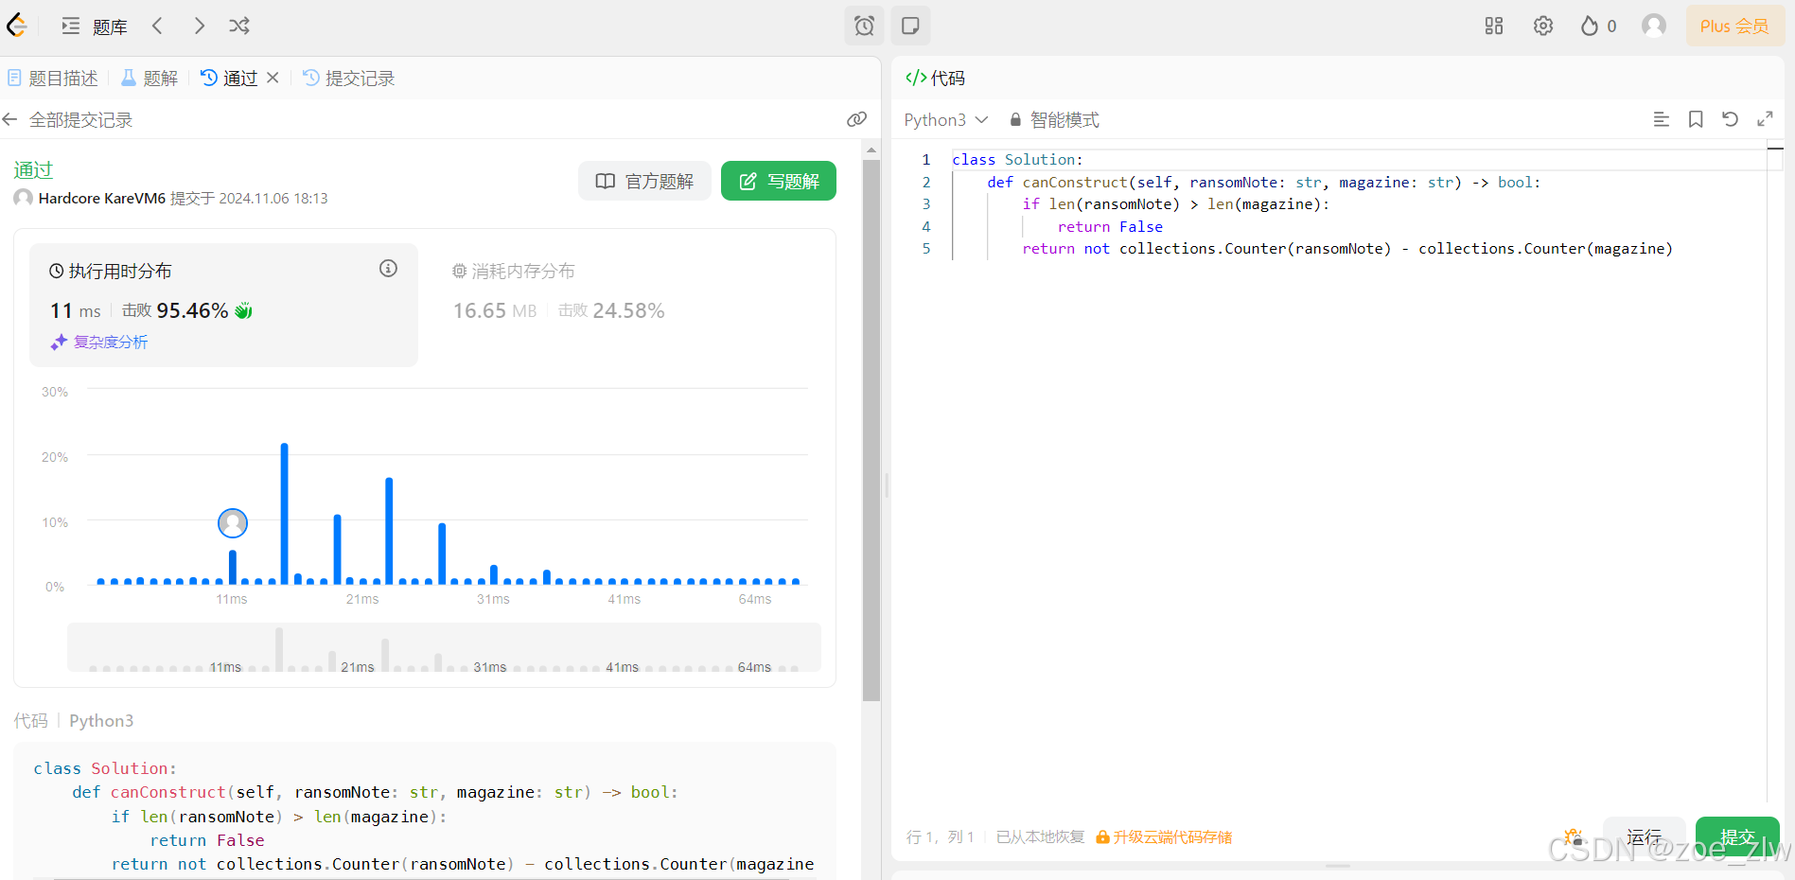Open the Python3 language dropdown

click(x=945, y=119)
